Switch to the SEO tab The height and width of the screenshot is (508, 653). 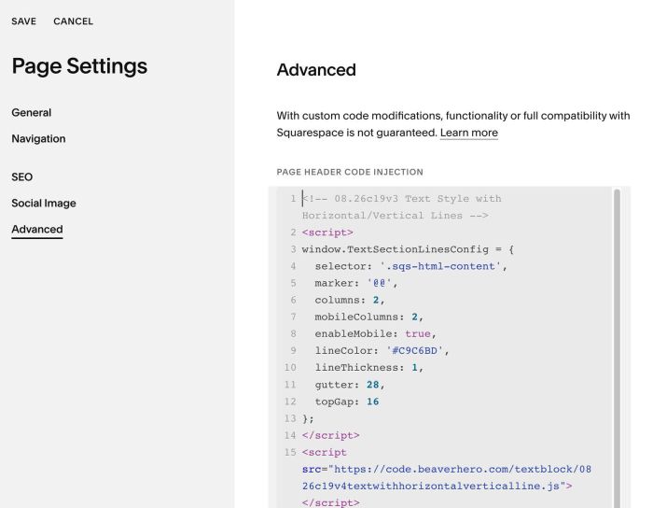coord(22,177)
